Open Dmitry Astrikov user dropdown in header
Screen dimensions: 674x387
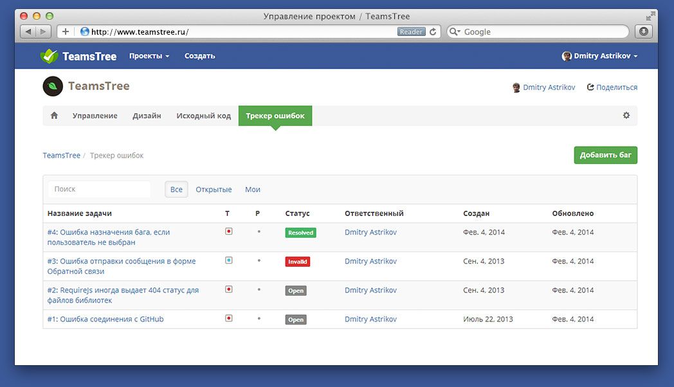tap(599, 56)
